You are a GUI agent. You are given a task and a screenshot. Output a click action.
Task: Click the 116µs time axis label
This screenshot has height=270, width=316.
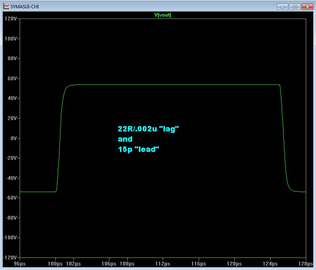point(199,264)
